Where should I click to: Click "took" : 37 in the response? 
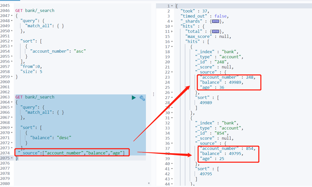point(195,11)
